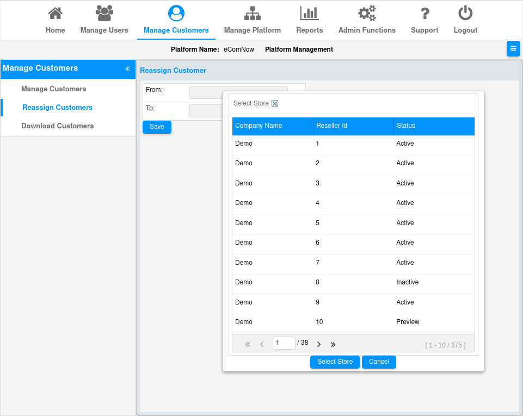Viewport: 523px width, 416px height.
Task: Select Reassign Customers in the sidebar
Action: [x=57, y=107]
